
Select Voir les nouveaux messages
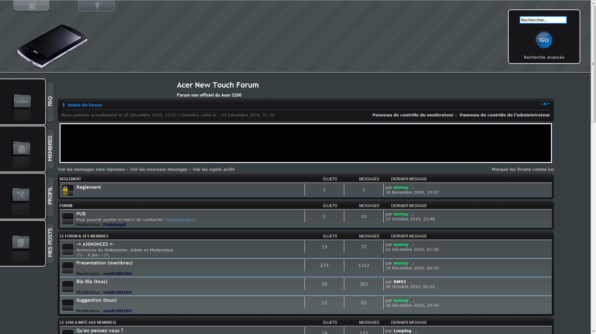tap(159, 169)
